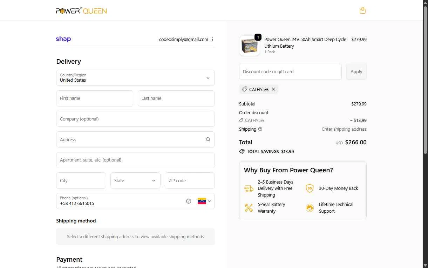The image size is (428, 268).
Task: Click the Address input field
Action: click(x=135, y=139)
